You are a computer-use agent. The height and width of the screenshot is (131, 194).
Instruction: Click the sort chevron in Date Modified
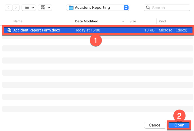tap(123, 21)
